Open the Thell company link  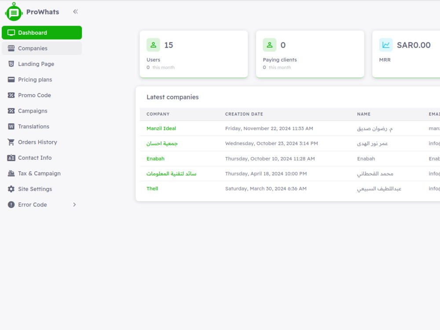point(152,189)
